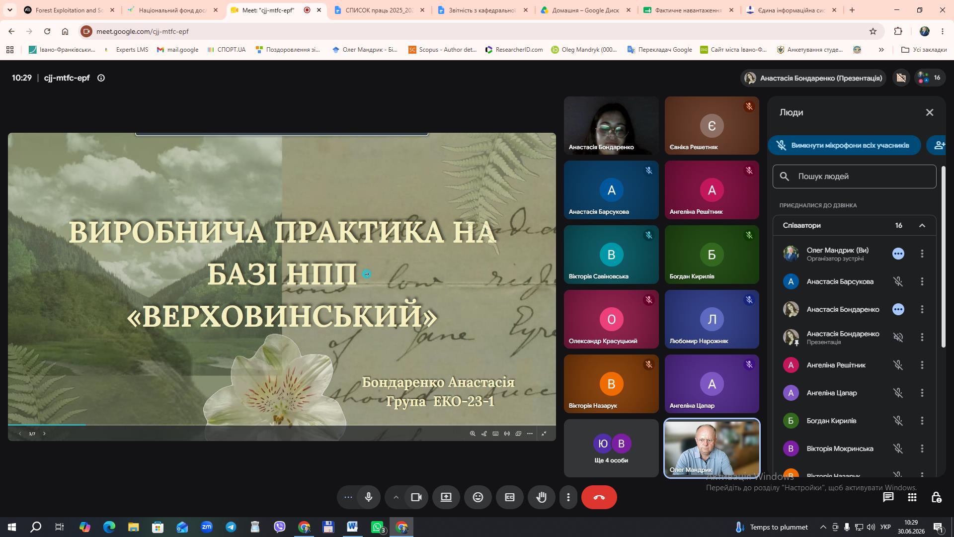Open options menu for Анастасія Барсукова

922,281
